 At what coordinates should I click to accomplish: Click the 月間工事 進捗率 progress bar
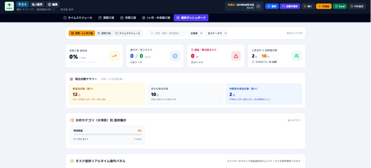pyautogui.click(x=83, y=62)
